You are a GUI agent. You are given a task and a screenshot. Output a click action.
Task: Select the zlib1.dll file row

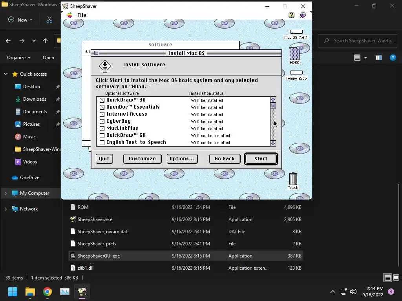[186, 268]
